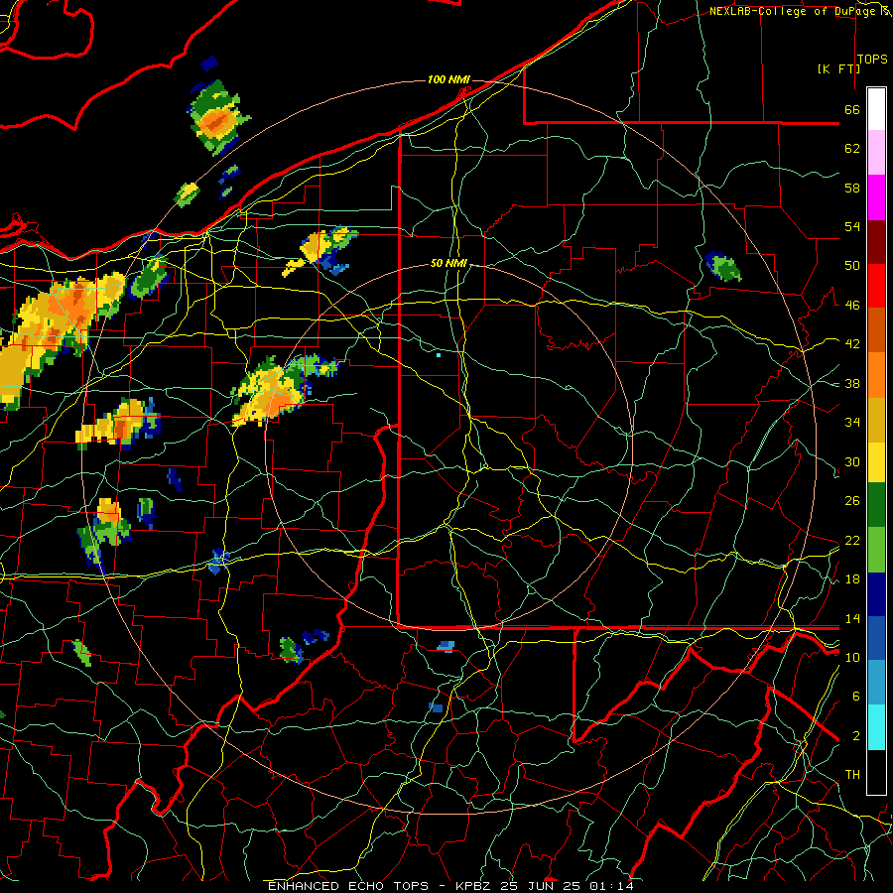Click the light pink legend color segment
Screen dimensions: 893x893
point(876,153)
